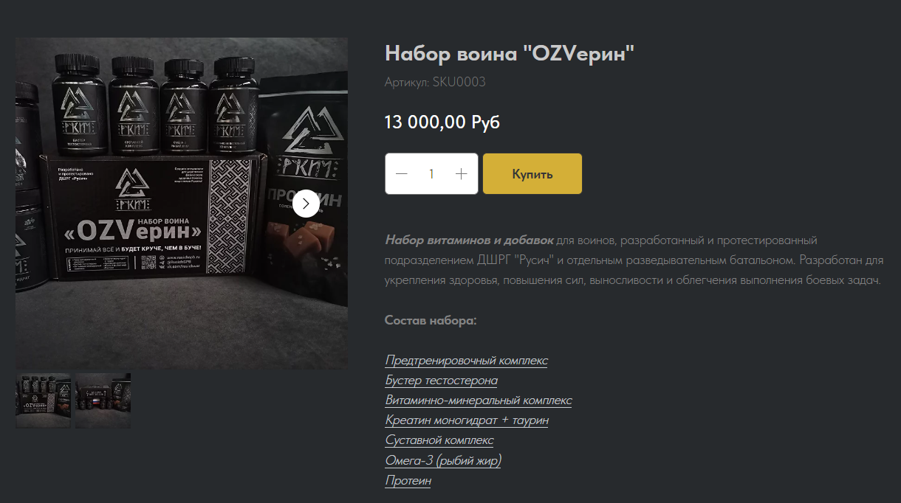Increase quantity with the plus icon
The width and height of the screenshot is (901, 503).
pyautogui.click(x=462, y=174)
